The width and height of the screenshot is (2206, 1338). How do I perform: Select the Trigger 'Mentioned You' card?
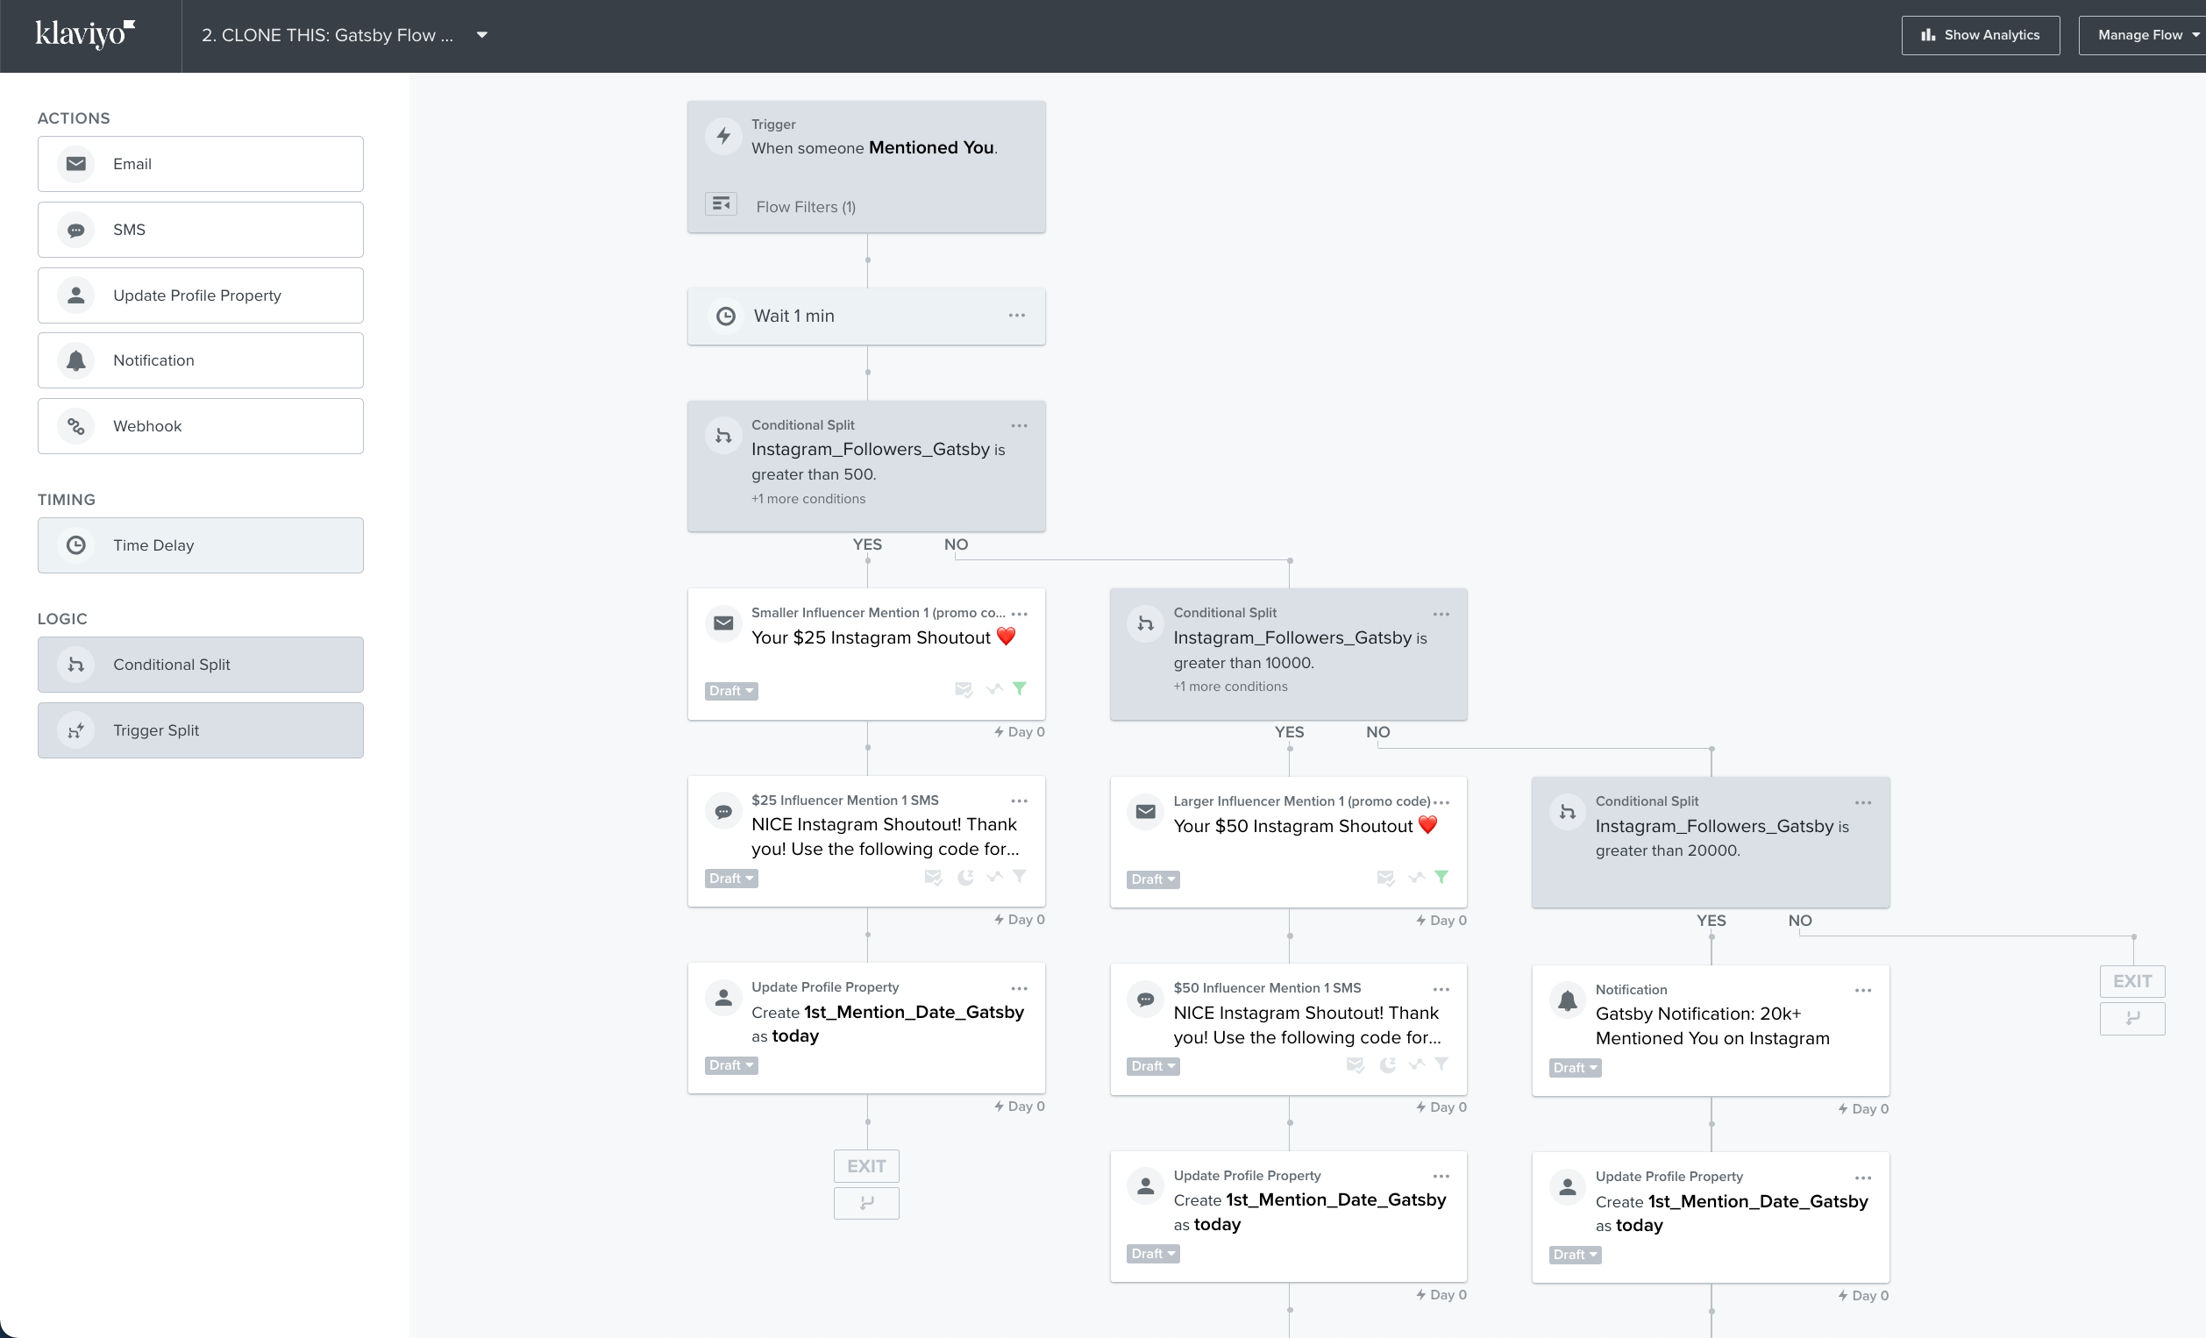[x=866, y=167]
